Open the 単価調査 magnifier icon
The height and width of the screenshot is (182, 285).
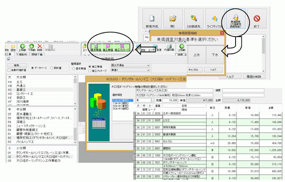pyautogui.click(x=236, y=18)
